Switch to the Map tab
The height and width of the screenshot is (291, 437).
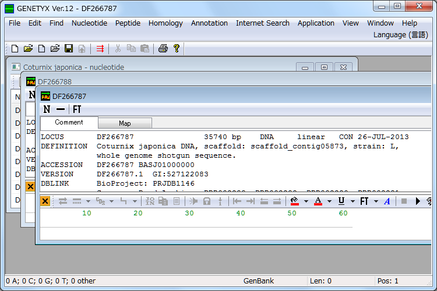tap(125, 123)
